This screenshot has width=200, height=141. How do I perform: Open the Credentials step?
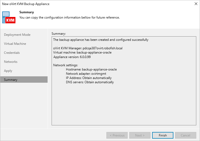(x=12, y=53)
